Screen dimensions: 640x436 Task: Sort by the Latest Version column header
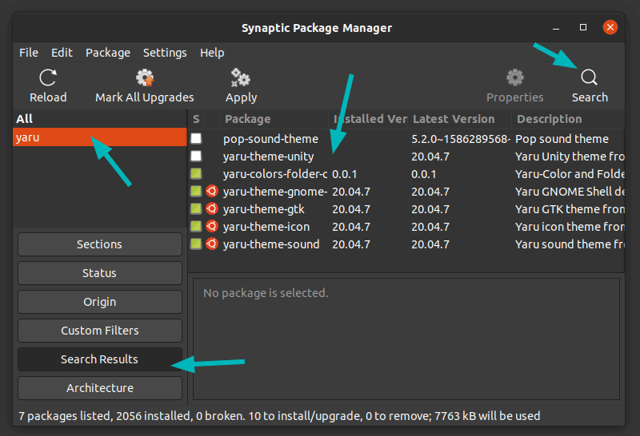pyautogui.click(x=458, y=119)
